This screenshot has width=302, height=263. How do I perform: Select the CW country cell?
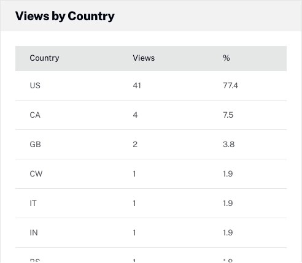tap(36, 174)
